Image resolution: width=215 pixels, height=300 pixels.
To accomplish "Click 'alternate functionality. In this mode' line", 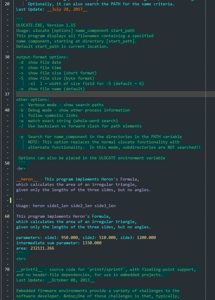I will 114,147.
